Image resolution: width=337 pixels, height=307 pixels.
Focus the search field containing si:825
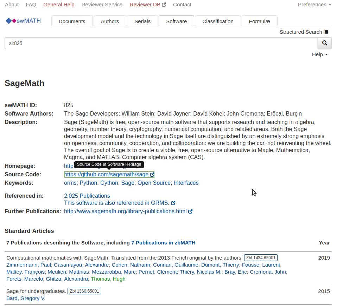pos(161,43)
